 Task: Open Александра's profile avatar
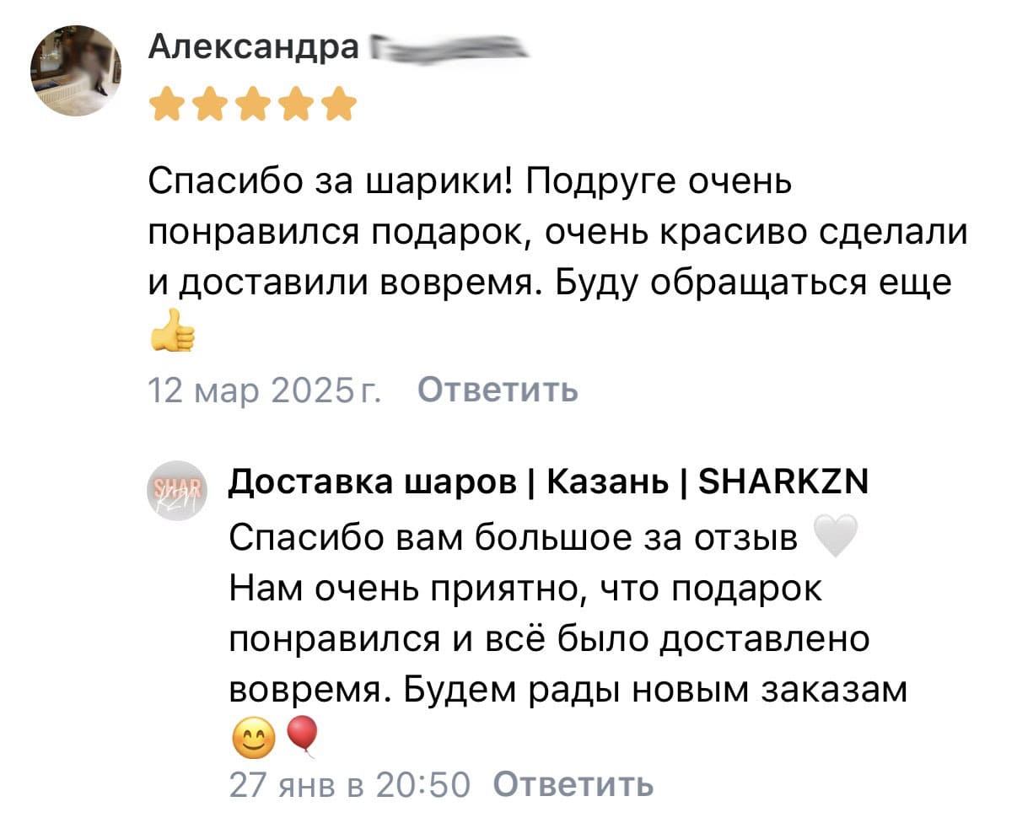(76, 70)
